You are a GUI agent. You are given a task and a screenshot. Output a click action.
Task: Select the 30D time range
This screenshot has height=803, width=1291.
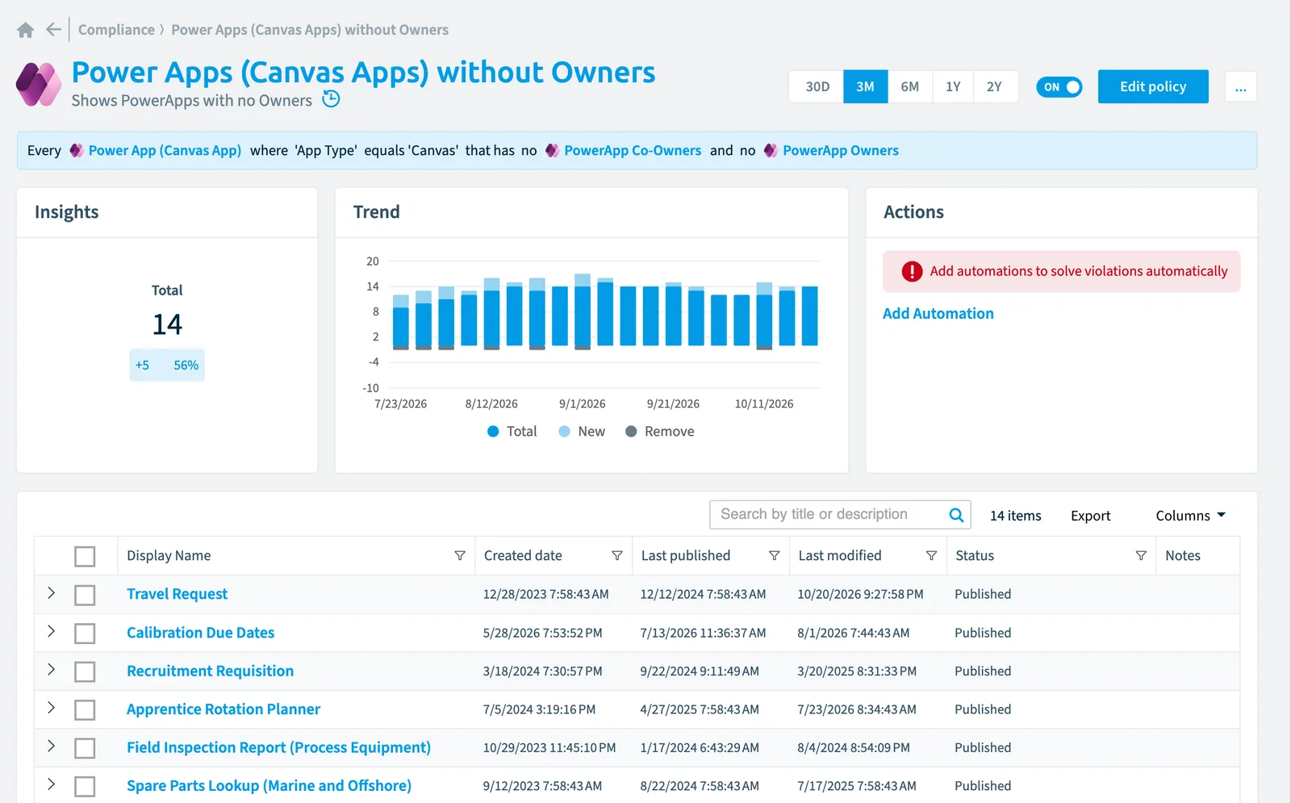click(x=817, y=86)
